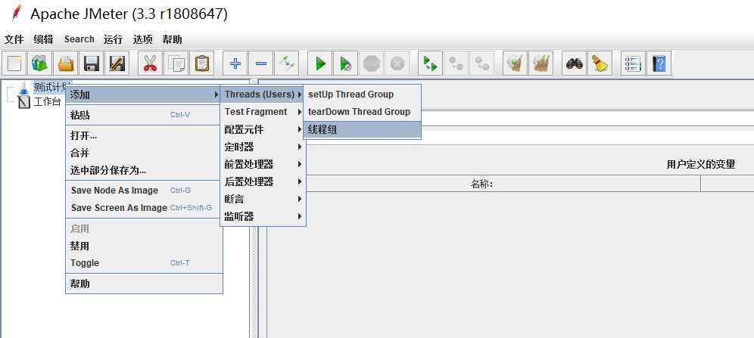Click Start no pauses toolbar icon
Screen dimensions: 754x338
pos(346,64)
